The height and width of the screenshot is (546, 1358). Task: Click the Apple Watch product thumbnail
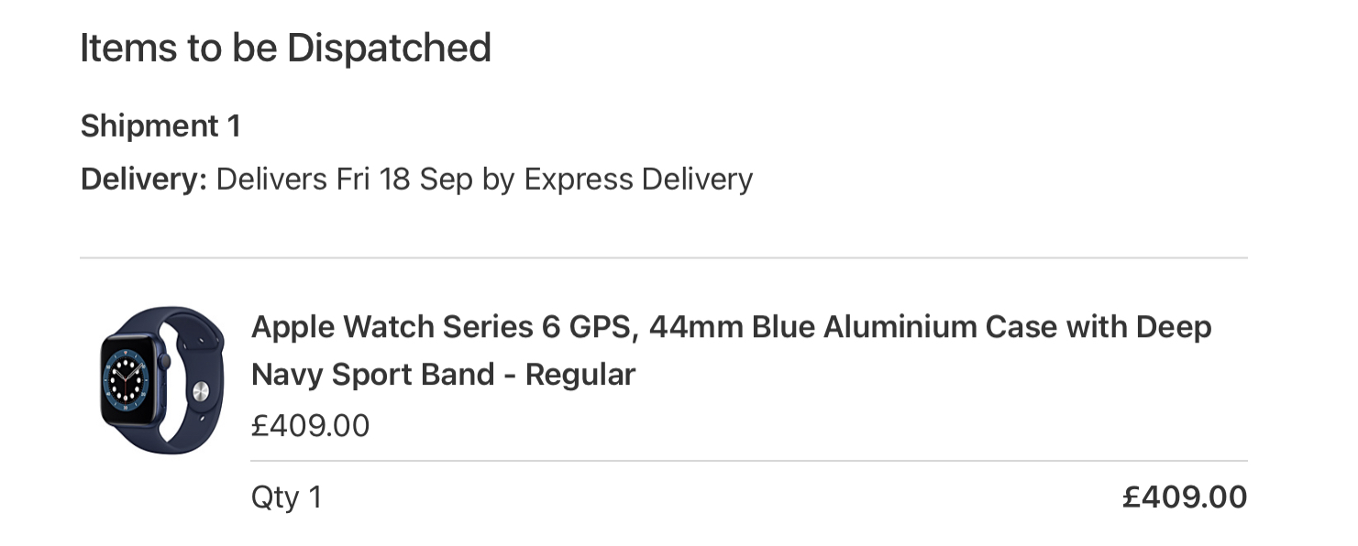(162, 379)
